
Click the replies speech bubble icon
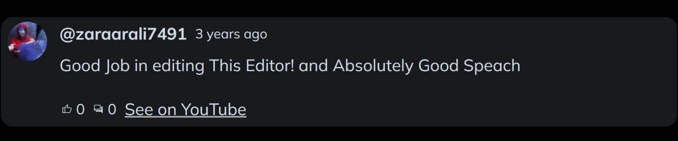tap(98, 109)
